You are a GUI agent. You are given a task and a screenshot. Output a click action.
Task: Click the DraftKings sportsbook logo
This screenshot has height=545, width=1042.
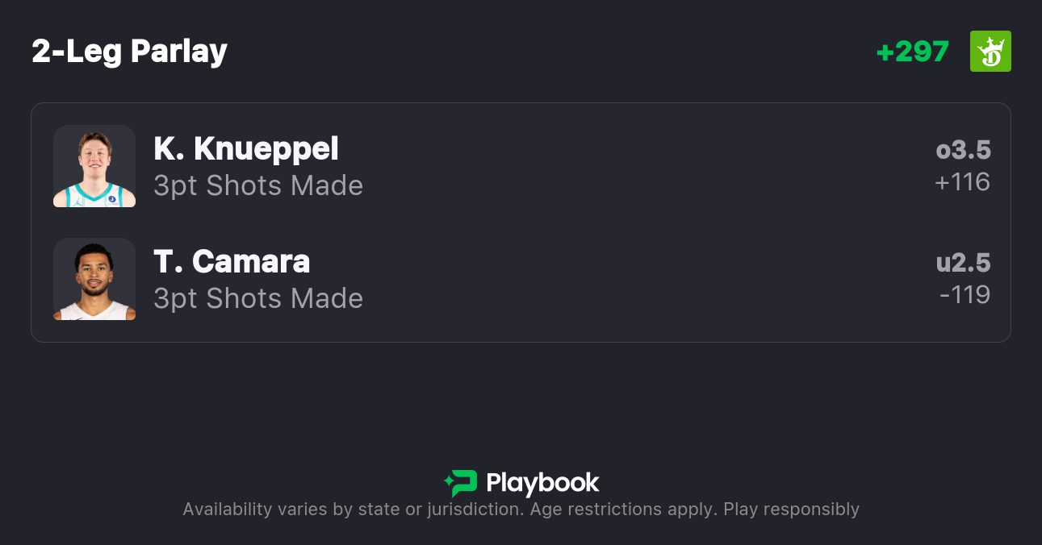(x=990, y=52)
